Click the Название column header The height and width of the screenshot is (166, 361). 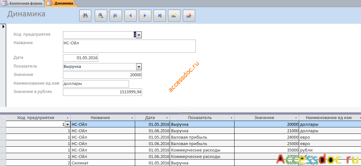pyautogui.click(x=103, y=118)
